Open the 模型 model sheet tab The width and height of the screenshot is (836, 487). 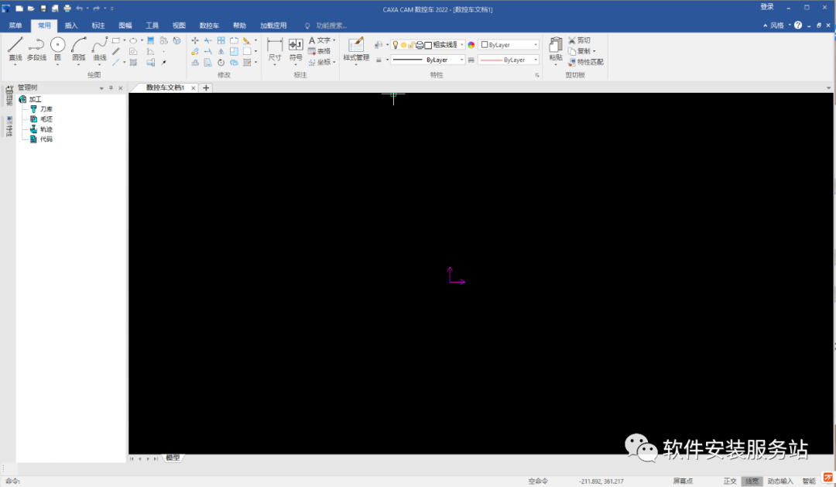point(173,458)
